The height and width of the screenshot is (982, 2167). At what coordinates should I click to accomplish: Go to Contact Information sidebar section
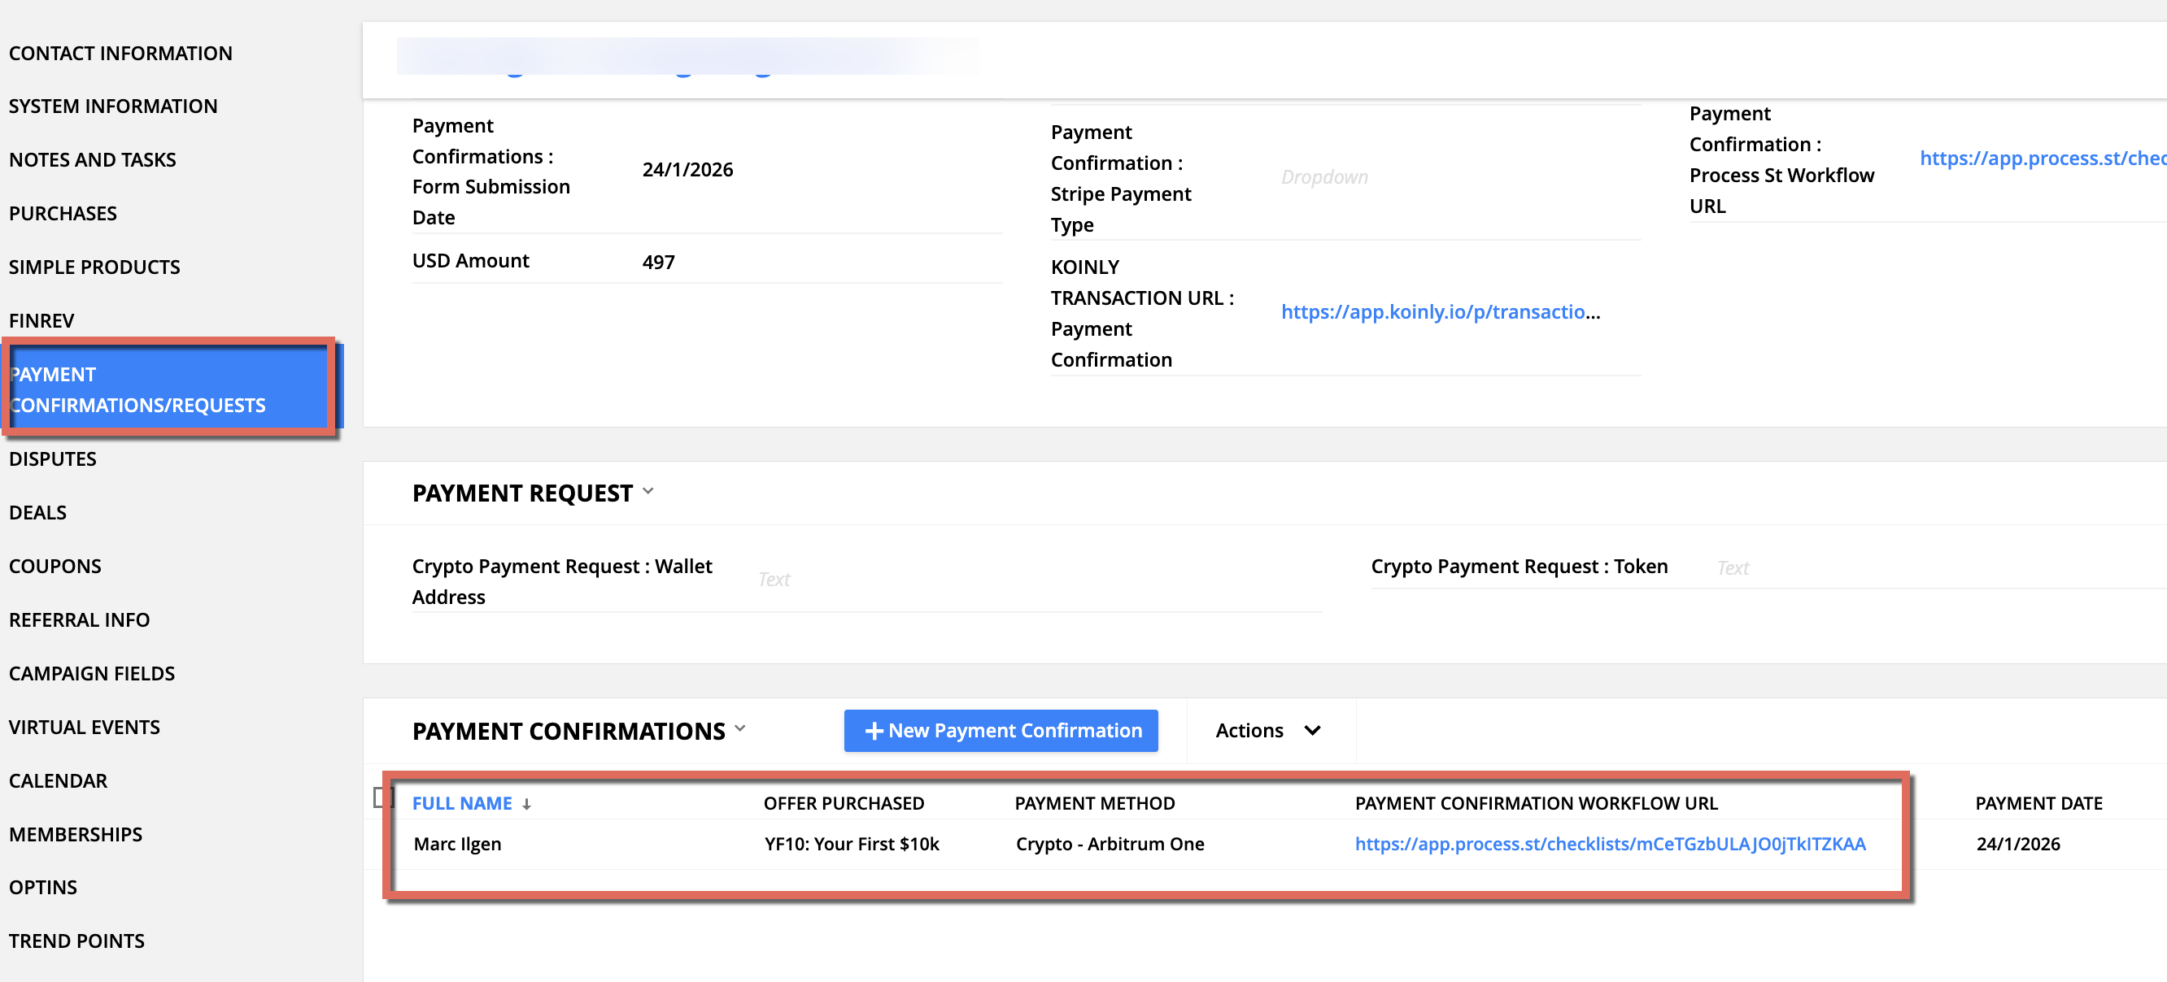pyautogui.click(x=120, y=53)
